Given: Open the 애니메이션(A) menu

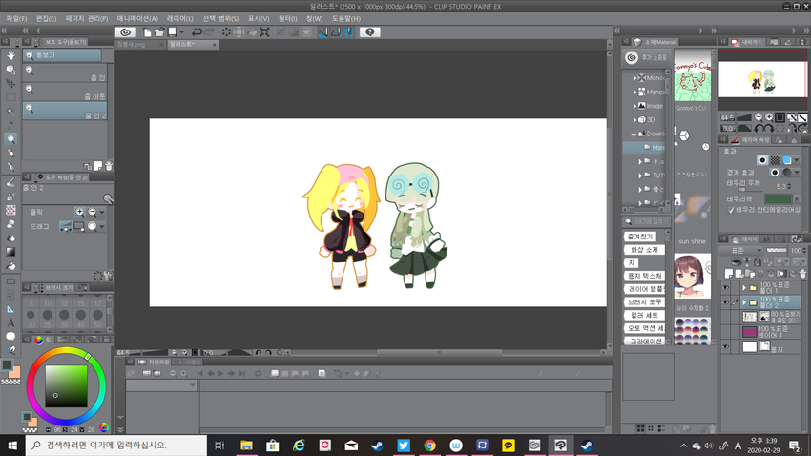Looking at the screenshot, I should (137, 19).
